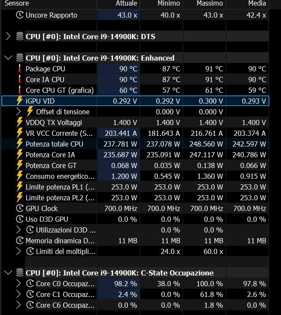Click the 240.786 W Core IA average
This screenshot has height=315, width=281.
249,155
